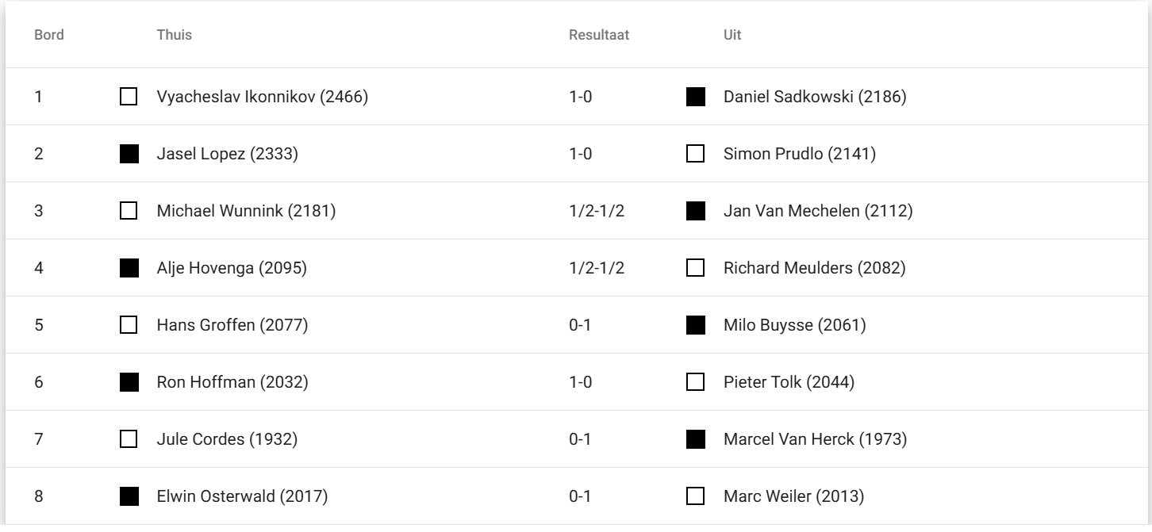1152x532 pixels.
Task: Open player Milo Buysse (2061)
Action: click(x=794, y=325)
